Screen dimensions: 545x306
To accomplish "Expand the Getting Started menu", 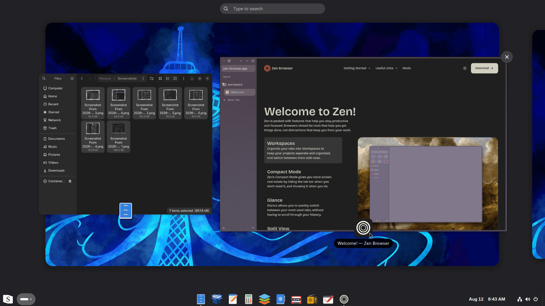I will (x=357, y=68).
